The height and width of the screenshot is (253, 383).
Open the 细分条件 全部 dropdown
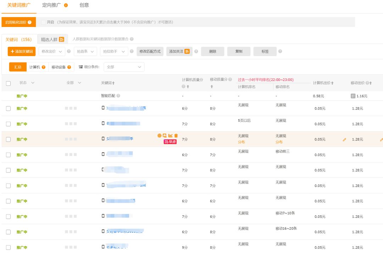[124, 67]
